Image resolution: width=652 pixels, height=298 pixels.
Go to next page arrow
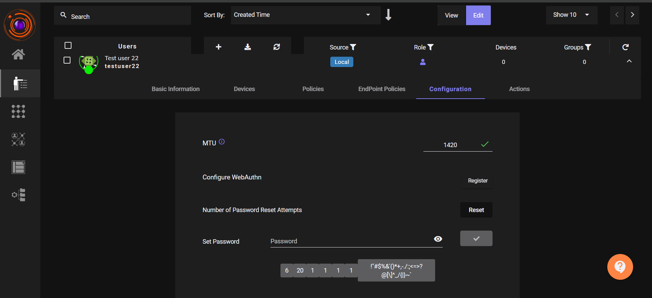coord(632,15)
